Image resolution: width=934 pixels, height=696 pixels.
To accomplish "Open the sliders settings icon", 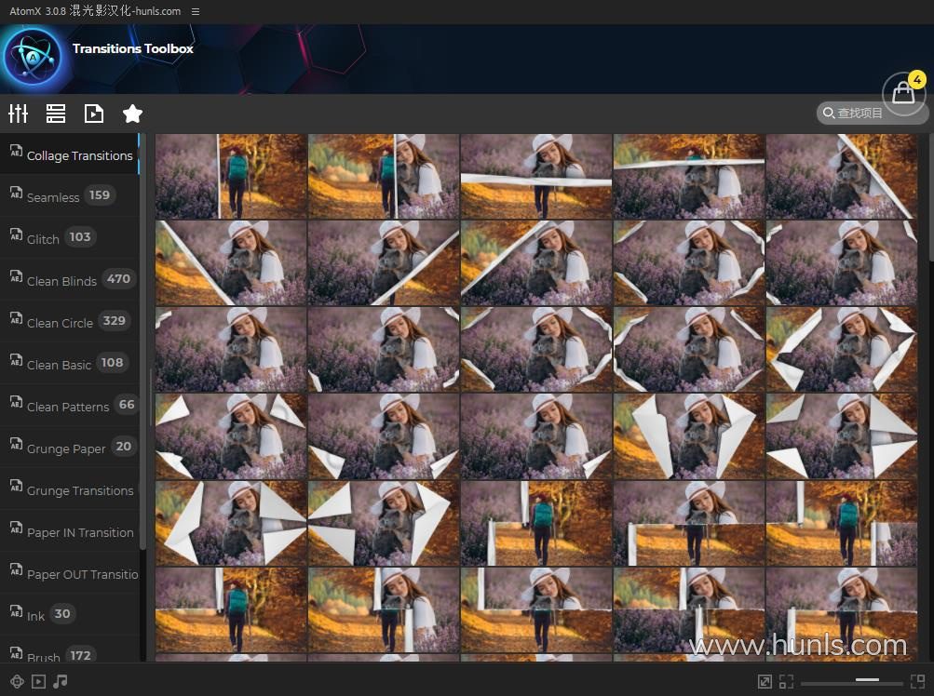I will coord(19,114).
